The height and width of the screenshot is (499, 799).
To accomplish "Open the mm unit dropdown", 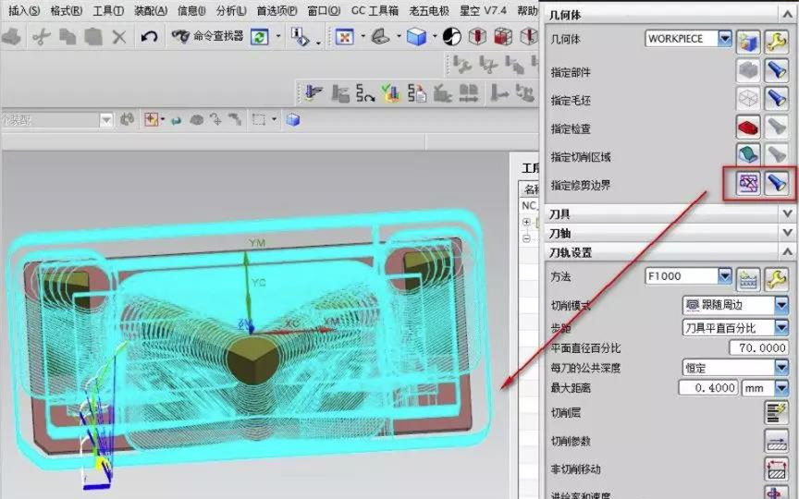I will click(781, 388).
